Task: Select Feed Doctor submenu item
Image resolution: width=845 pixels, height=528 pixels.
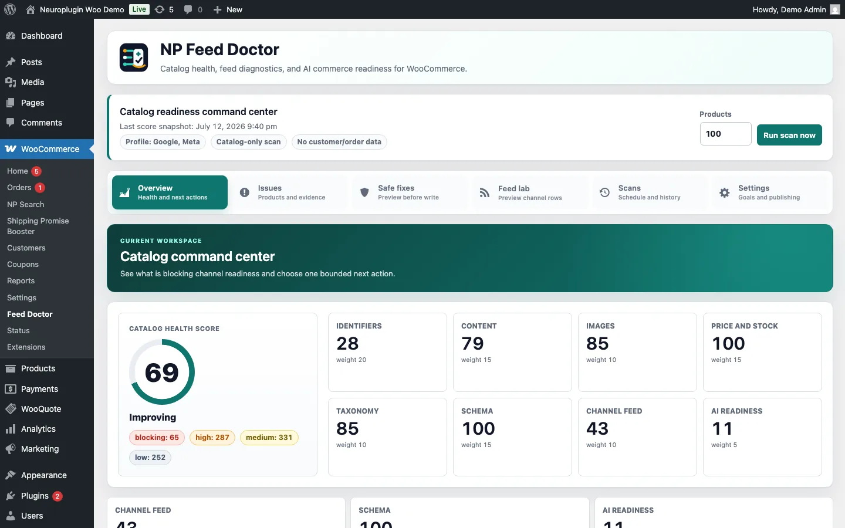Action: (47, 314)
